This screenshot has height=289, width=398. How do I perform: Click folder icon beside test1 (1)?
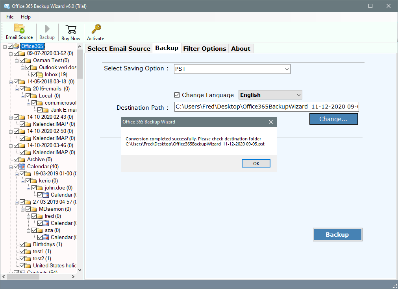tap(28, 252)
